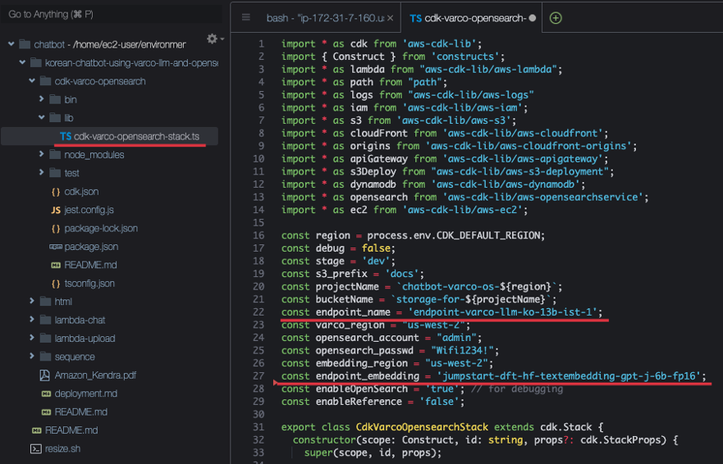Open the file tree settings gear
The image size is (723, 464).
213,39
